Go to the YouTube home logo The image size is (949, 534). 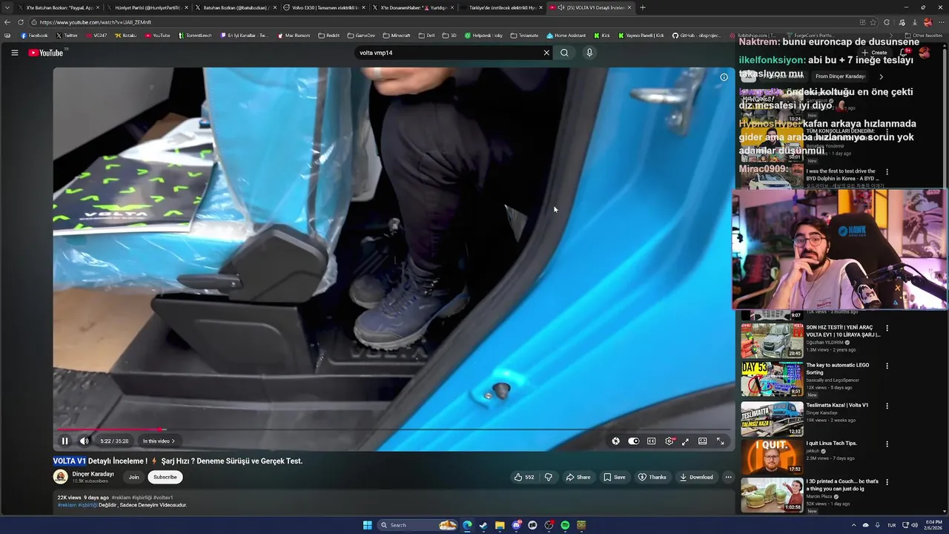click(x=46, y=53)
